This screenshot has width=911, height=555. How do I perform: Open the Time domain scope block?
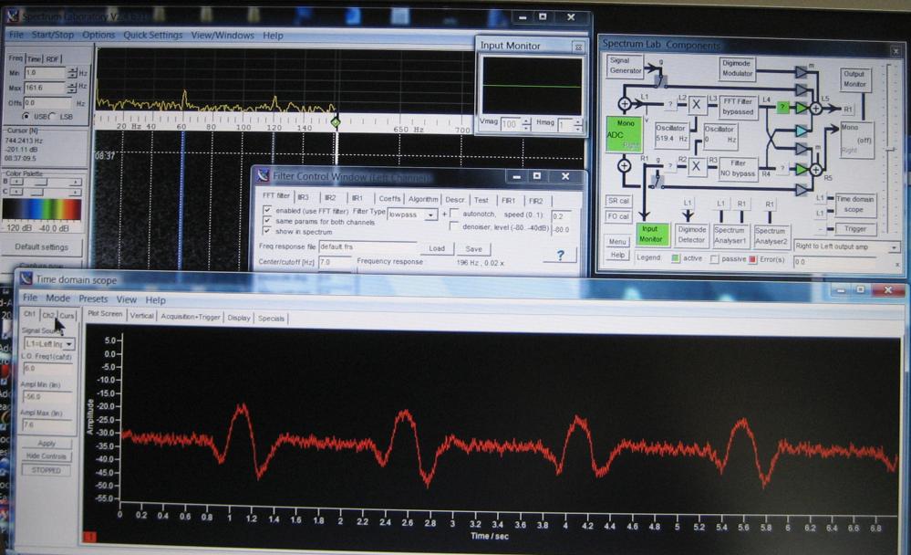854,204
